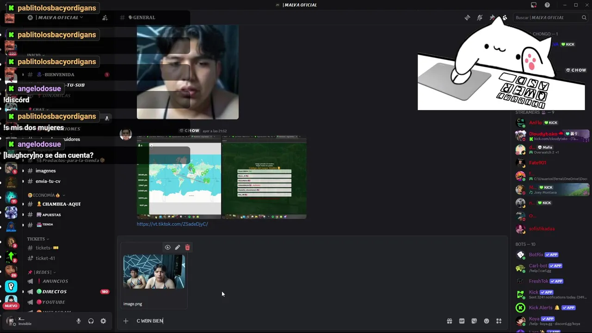Collapse the TICKETS category
The image size is (592, 333).
38,239
